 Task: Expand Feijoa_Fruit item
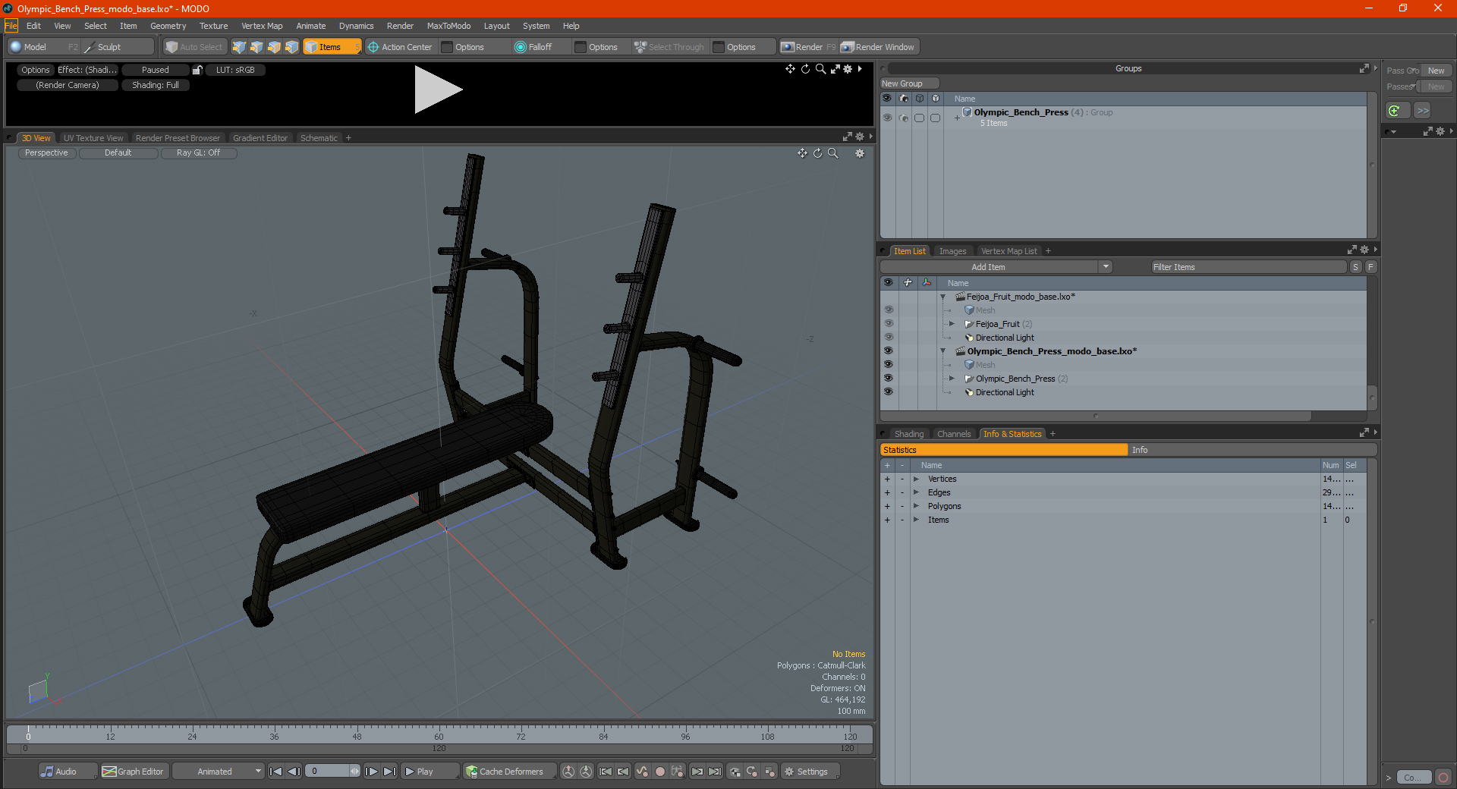pyautogui.click(x=952, y=324)
